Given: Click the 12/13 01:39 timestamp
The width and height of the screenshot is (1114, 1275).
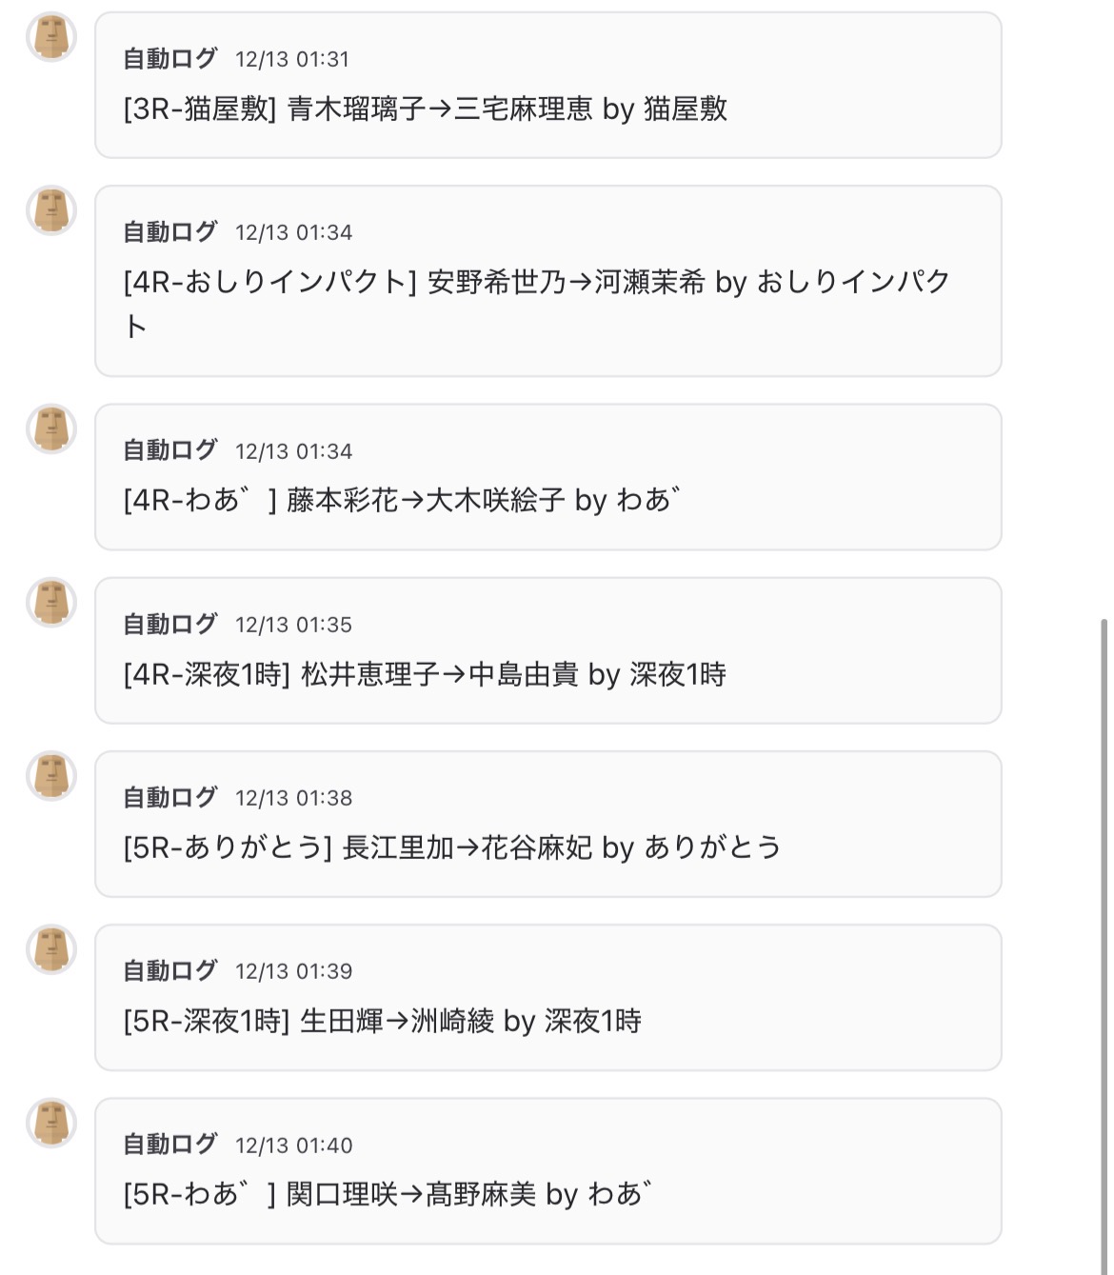Looking at the screenshot, I should 293,971.
